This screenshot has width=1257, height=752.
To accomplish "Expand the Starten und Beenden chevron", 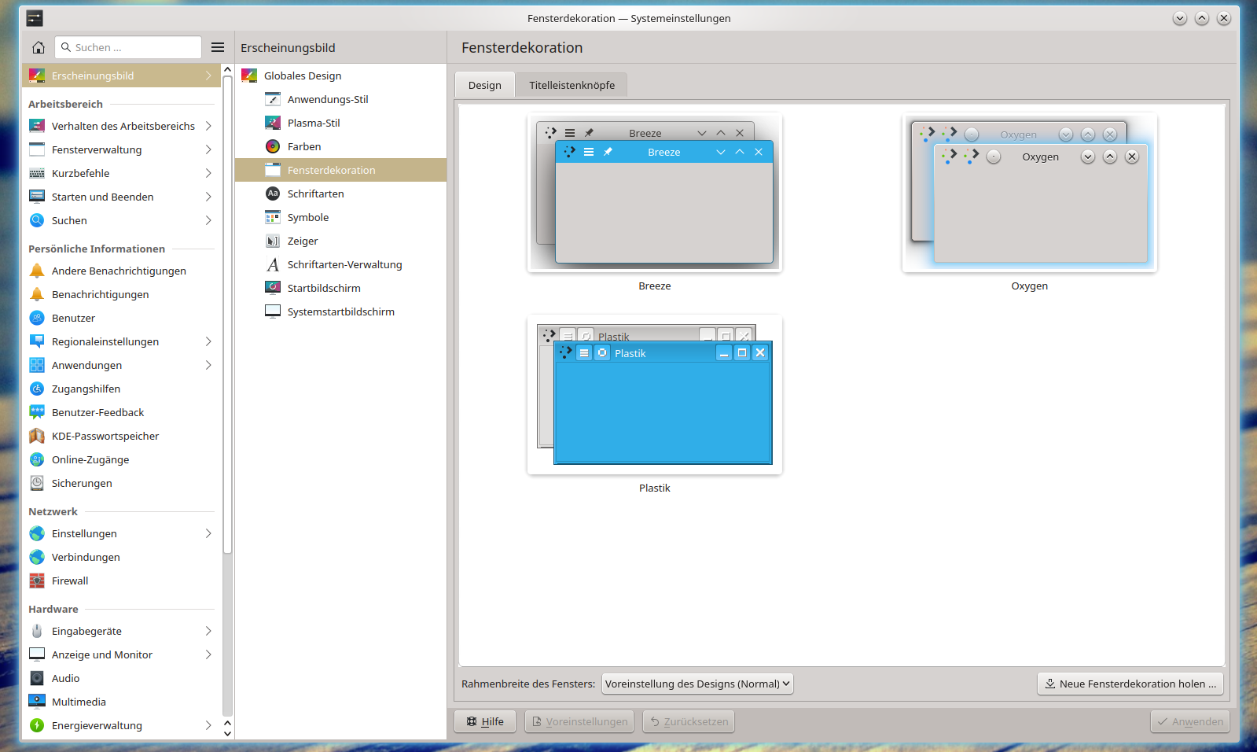I will (208, 197).
